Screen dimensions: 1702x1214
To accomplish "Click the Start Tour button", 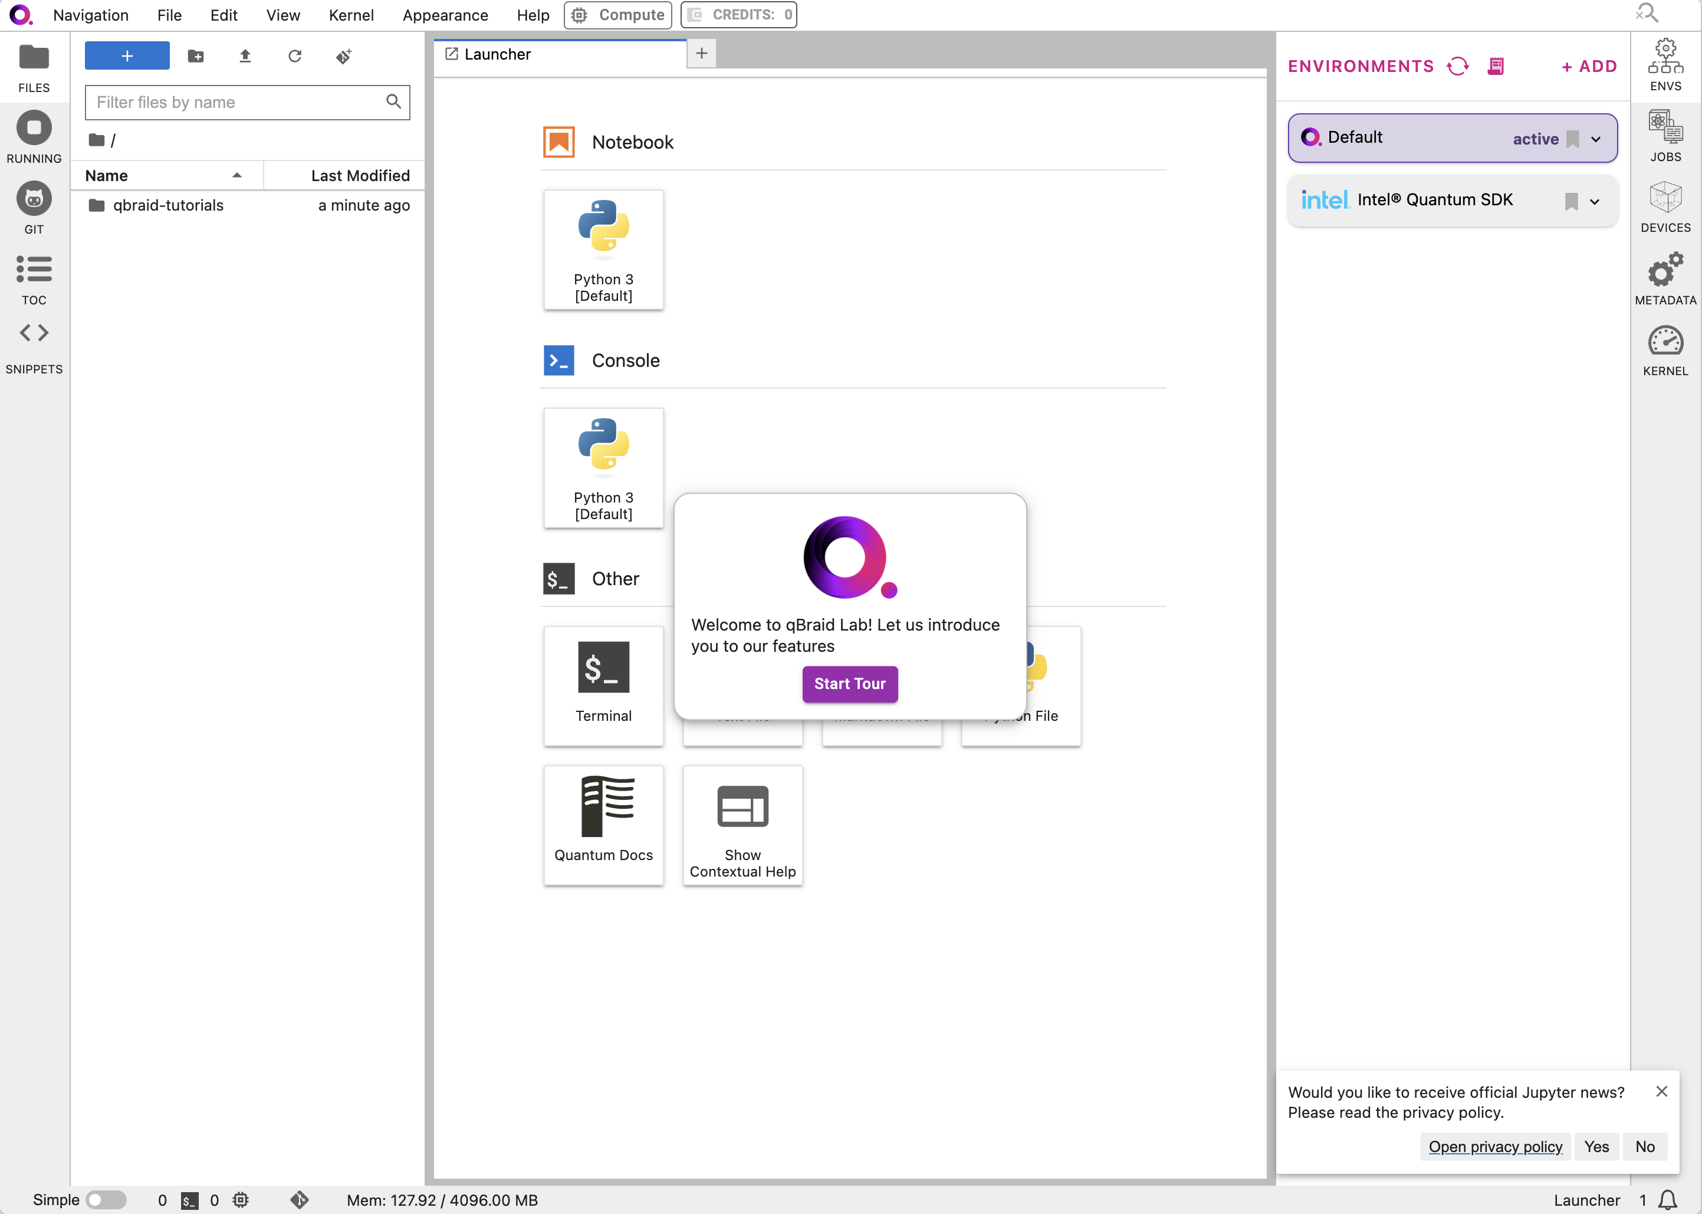I will pyautogui.click(x=849, y=683).
